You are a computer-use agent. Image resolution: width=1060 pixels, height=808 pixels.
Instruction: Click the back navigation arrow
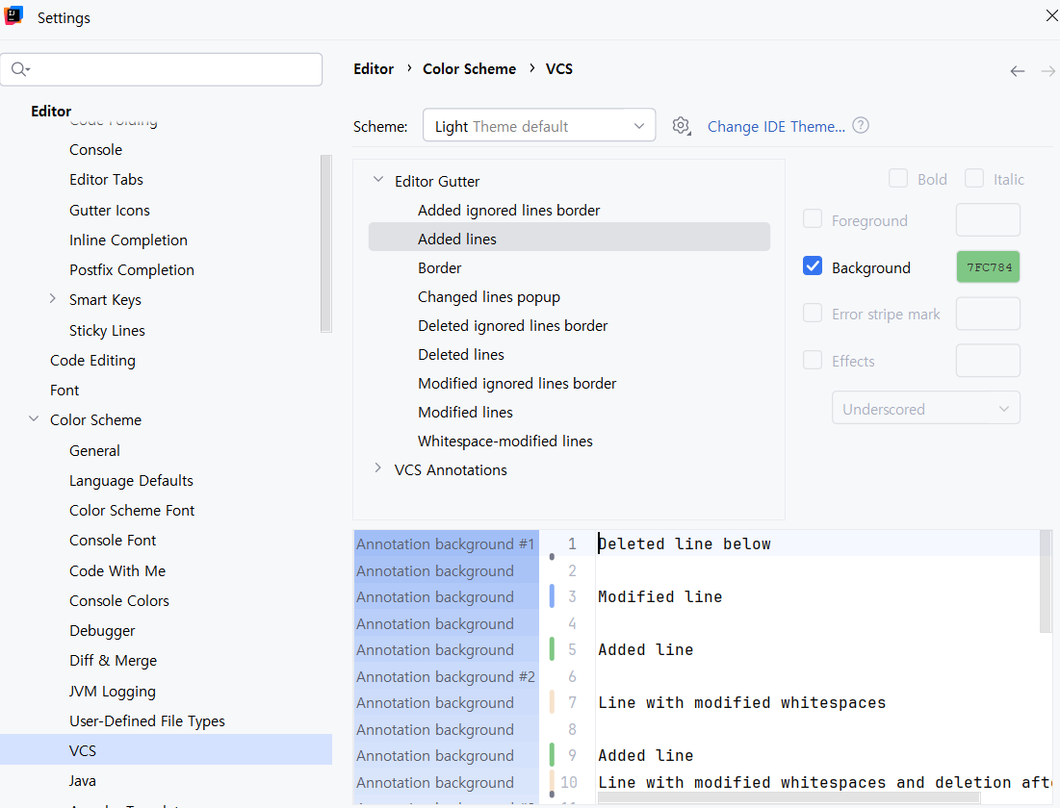pos(1017,71)
